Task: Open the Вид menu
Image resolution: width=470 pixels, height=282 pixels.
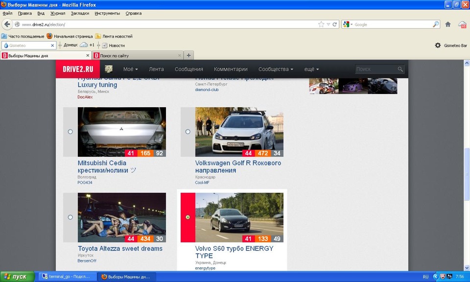Action: (x=41, y=13)
